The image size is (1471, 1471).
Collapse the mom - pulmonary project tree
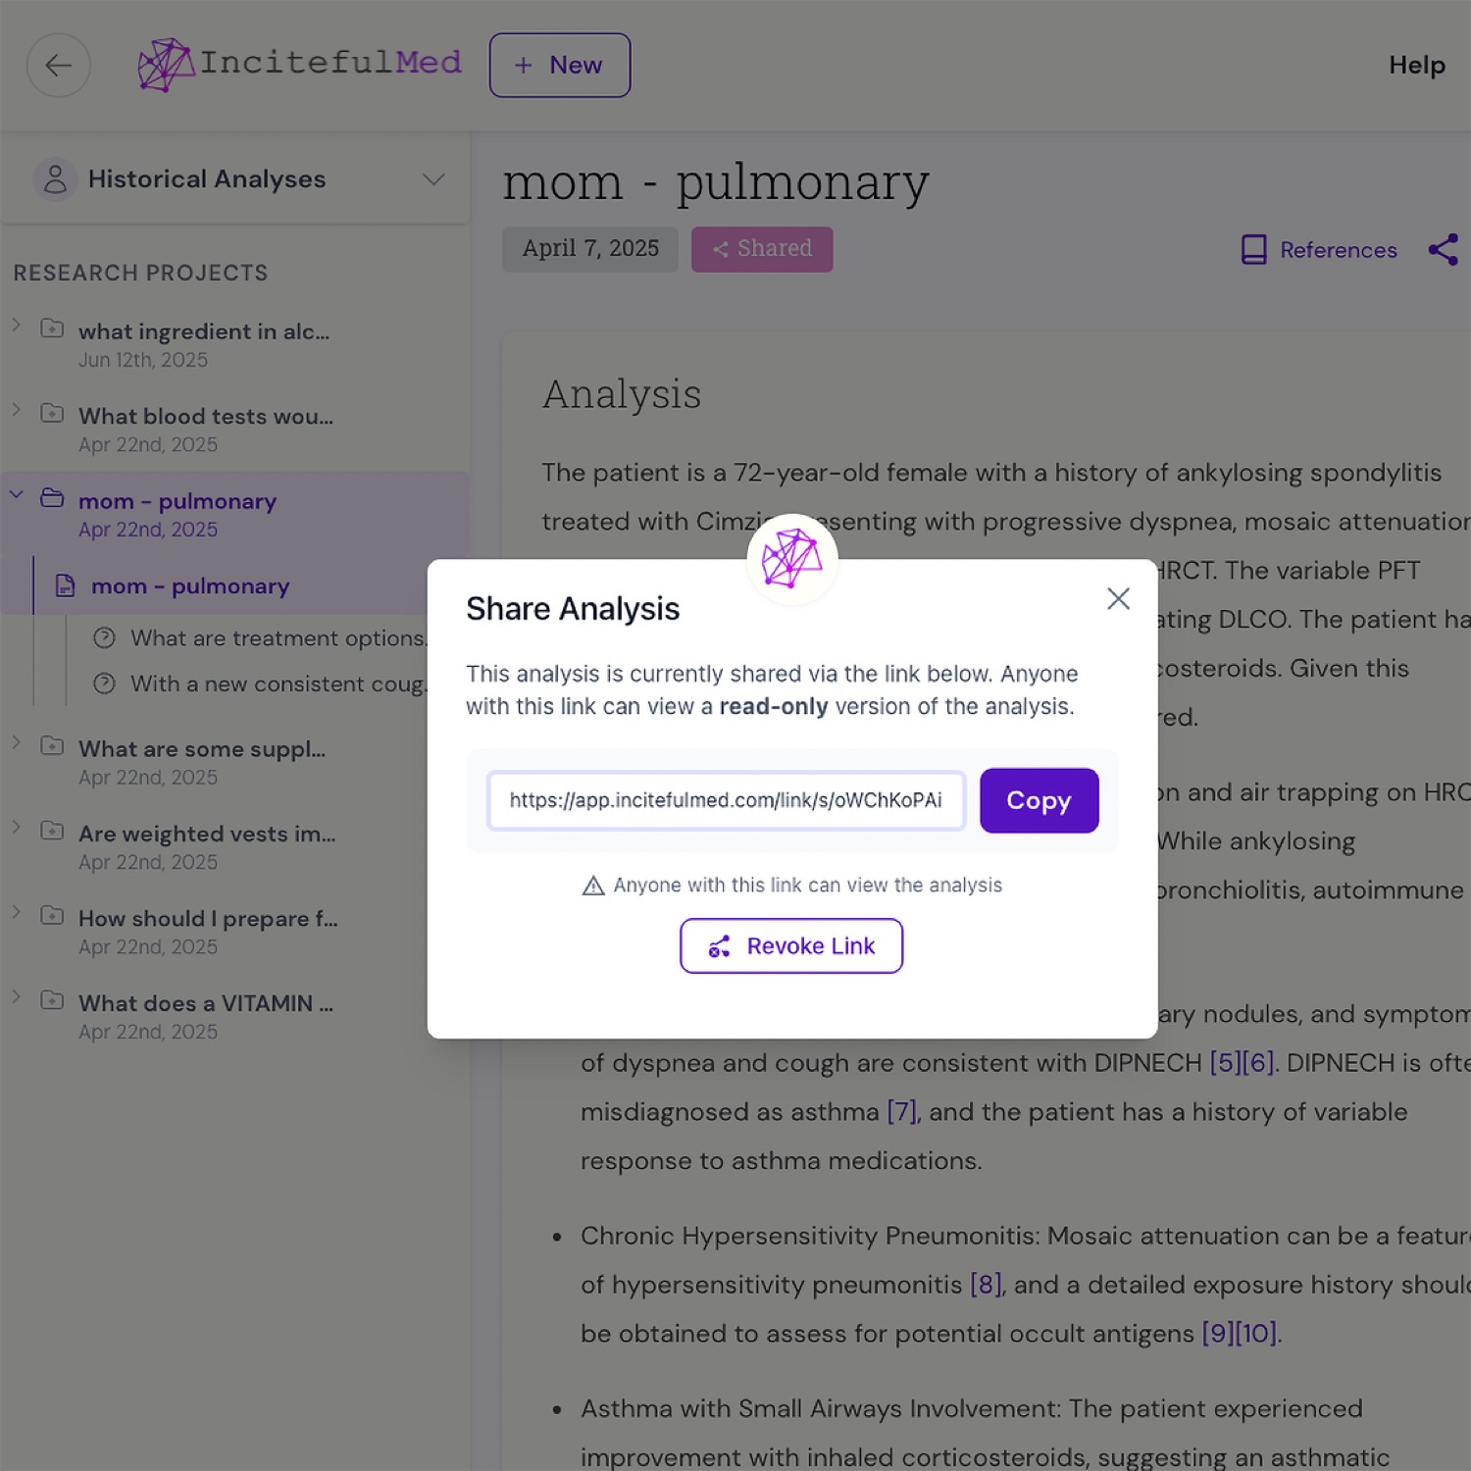(x=17, y=495)
